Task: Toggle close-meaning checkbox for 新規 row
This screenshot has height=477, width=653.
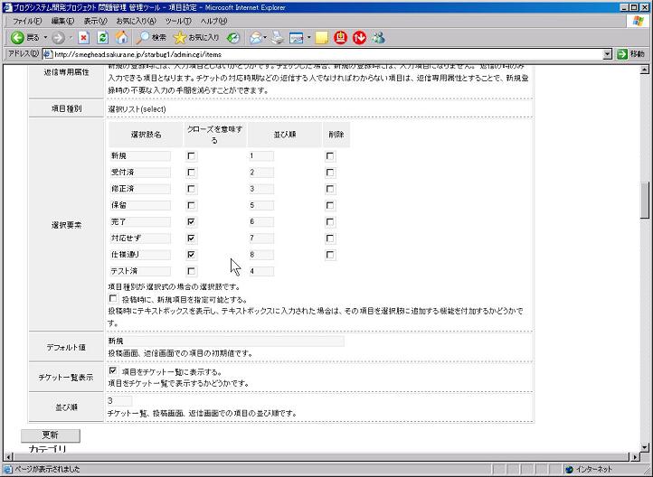Action: pyautogui.click(x=191, y=156)
